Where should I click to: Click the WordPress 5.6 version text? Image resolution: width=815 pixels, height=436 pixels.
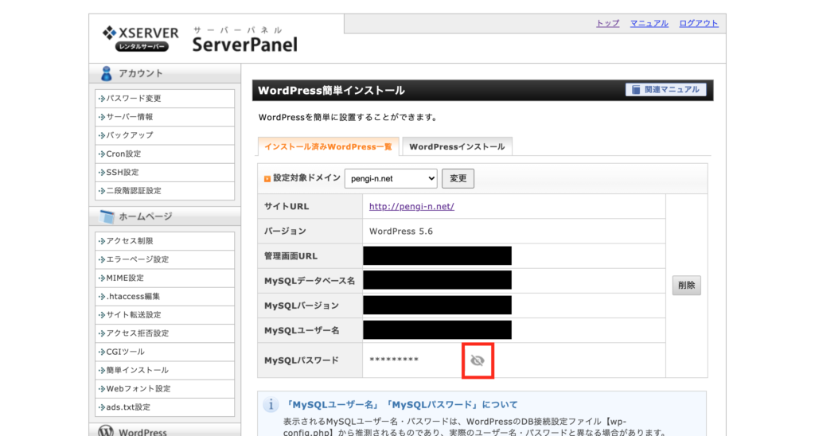click(x=401, y=232)
